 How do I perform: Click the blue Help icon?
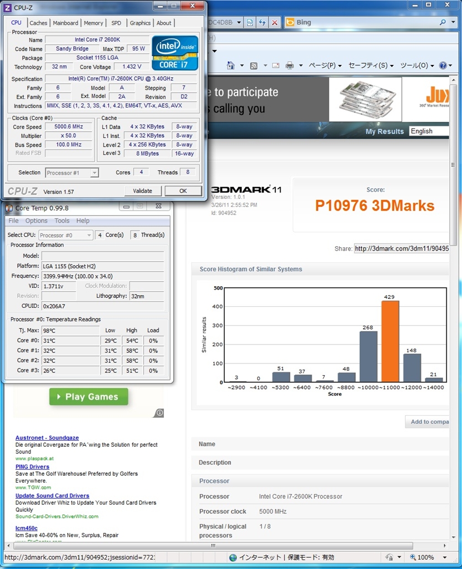tap(443, 66)
